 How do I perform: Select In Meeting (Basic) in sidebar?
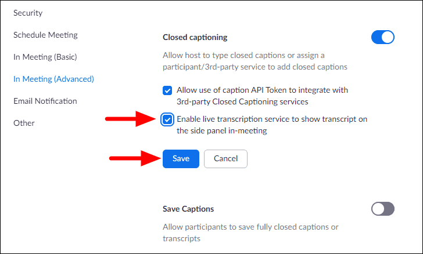click(x=45, y=57)
